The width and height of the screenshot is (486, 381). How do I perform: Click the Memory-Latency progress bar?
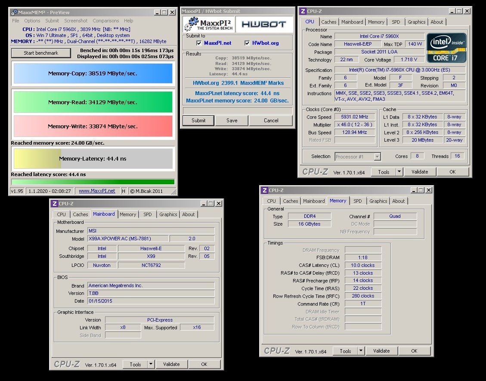click(93, 158)
